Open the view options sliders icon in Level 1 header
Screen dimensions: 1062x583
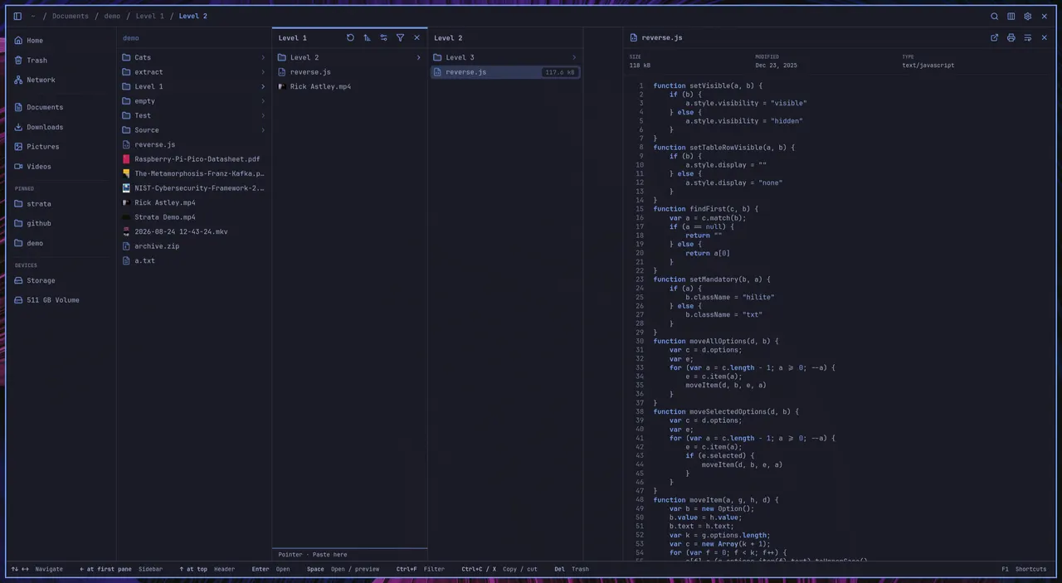383,37
